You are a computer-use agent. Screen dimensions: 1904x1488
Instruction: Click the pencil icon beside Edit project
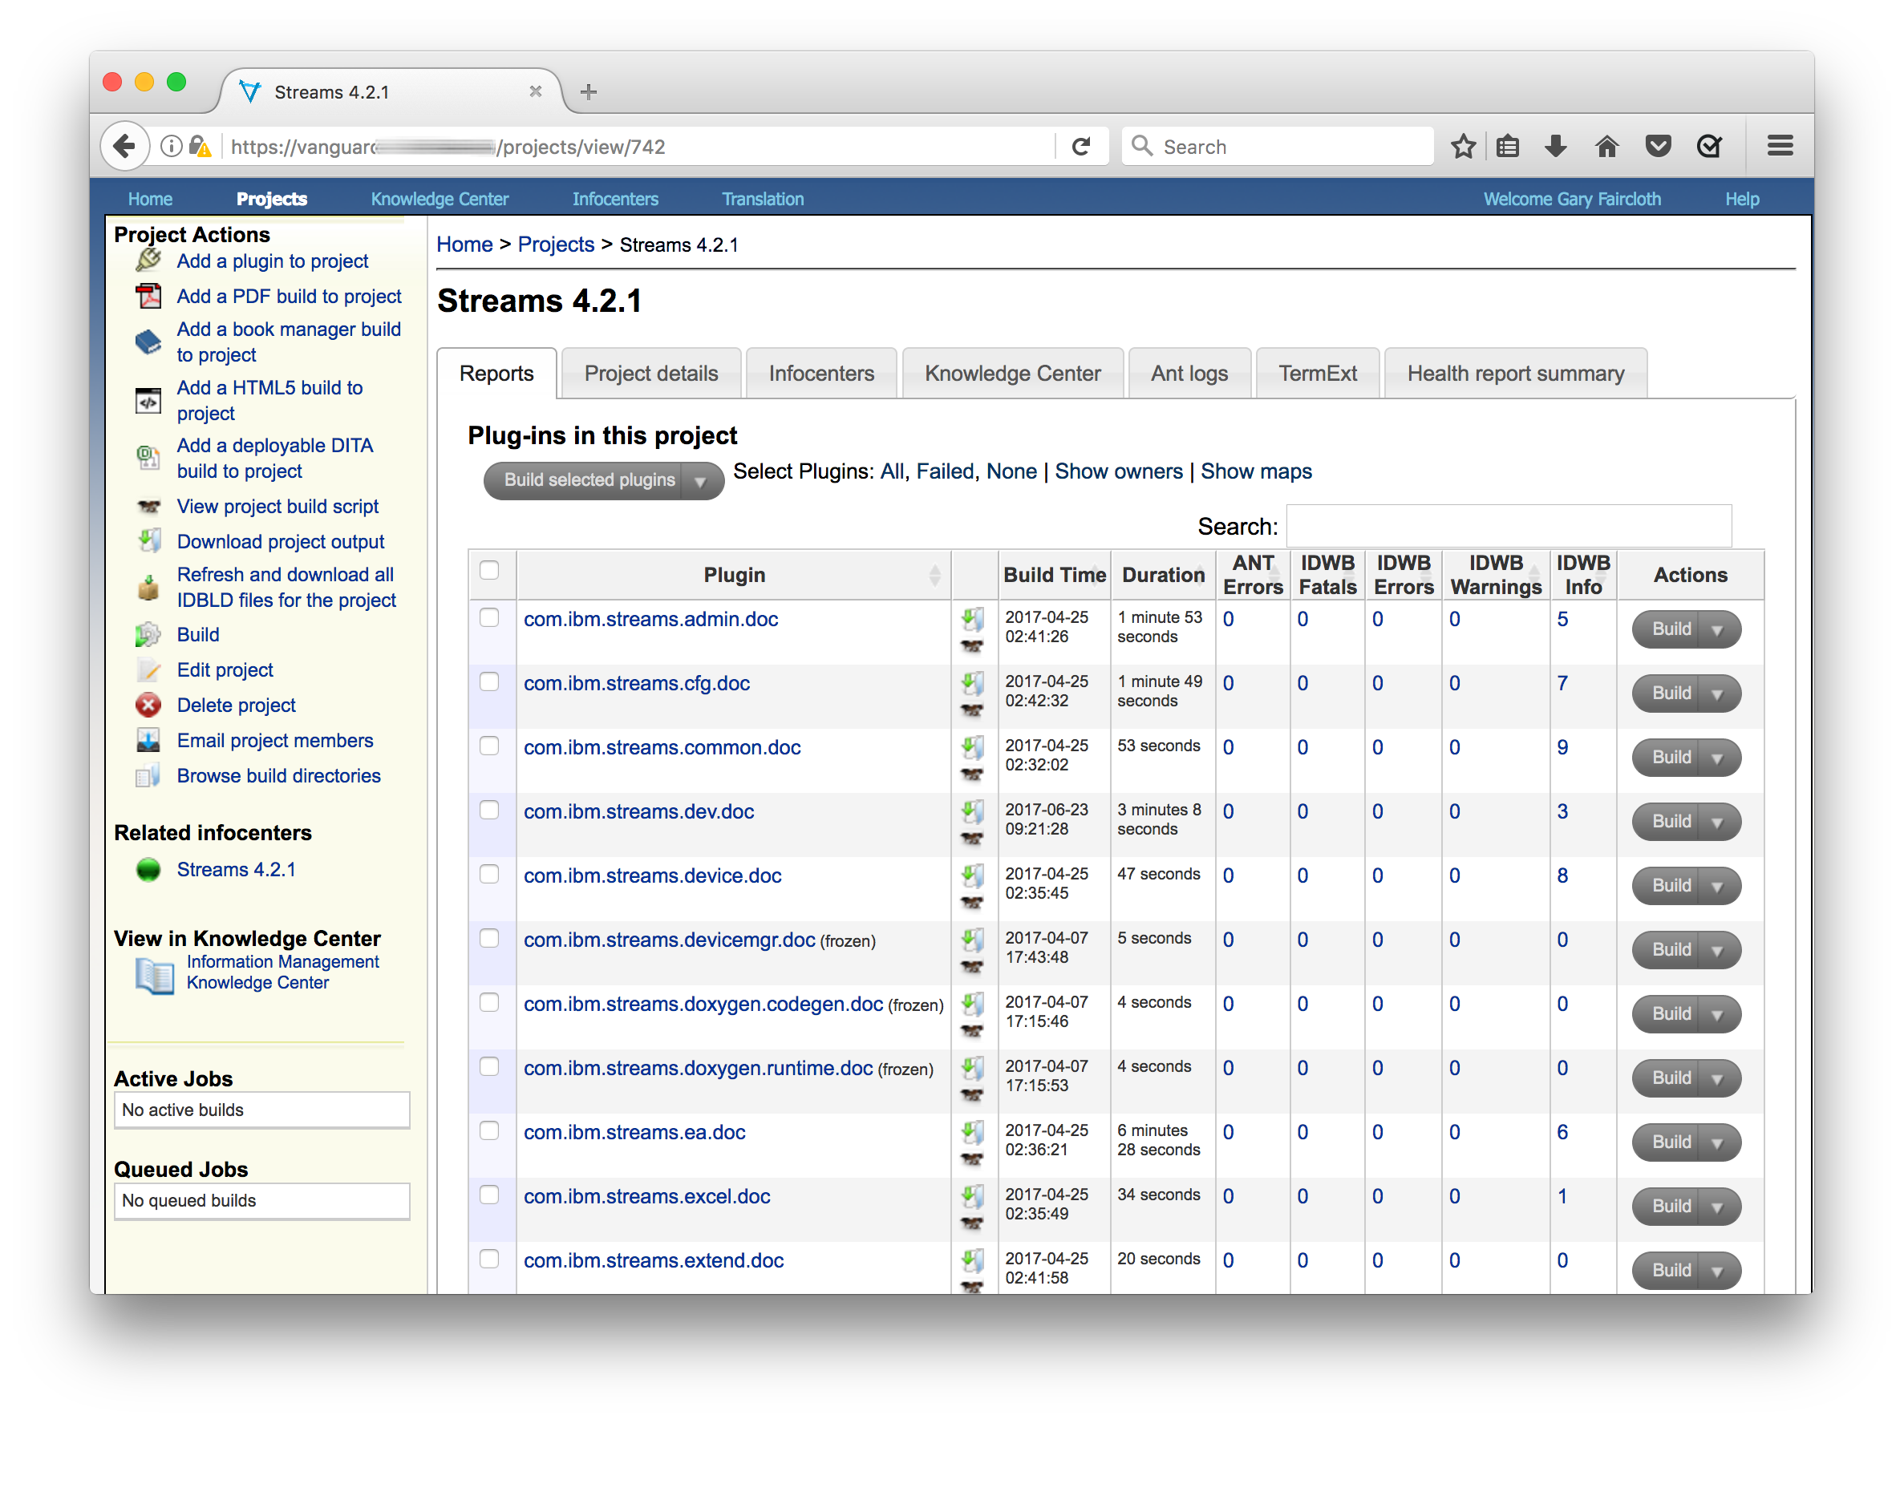click(148, 669)
